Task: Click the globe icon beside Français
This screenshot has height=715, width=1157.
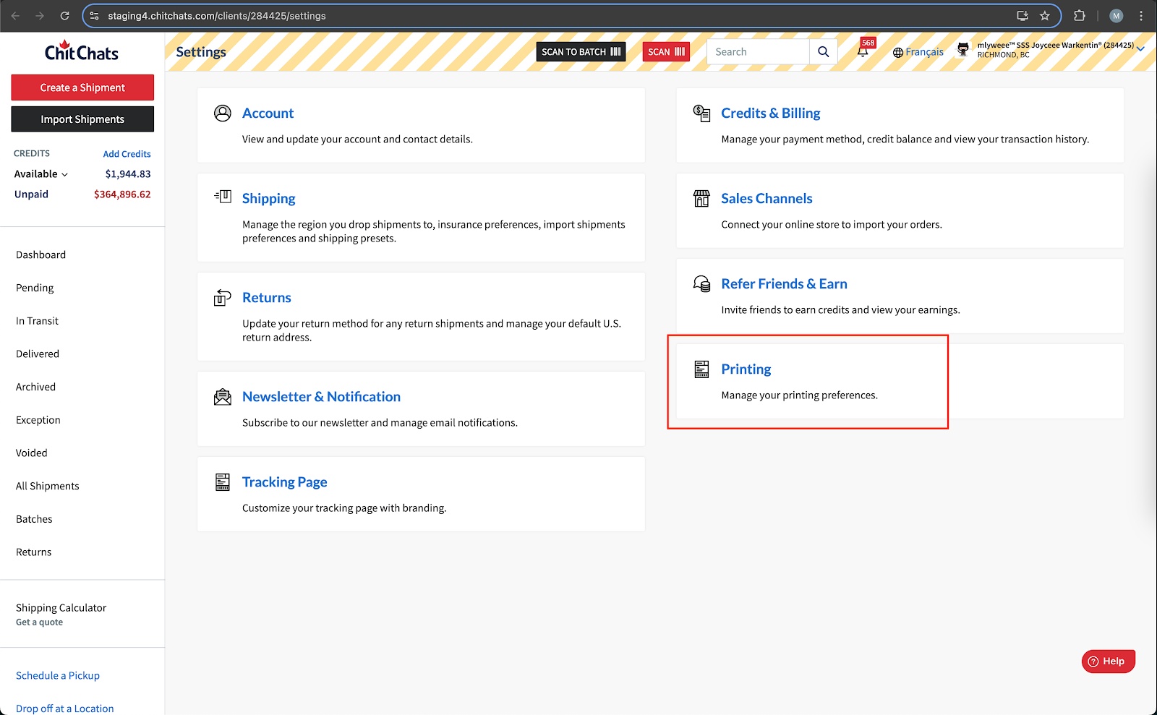Action: click(898, 52)
